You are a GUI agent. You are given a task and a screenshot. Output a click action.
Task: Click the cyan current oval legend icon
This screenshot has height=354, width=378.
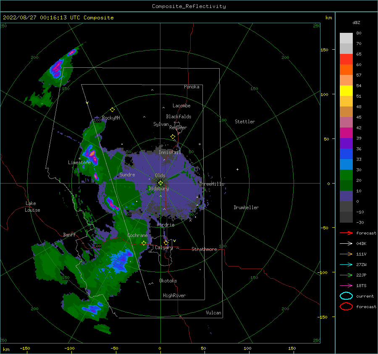346,296
